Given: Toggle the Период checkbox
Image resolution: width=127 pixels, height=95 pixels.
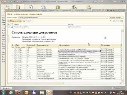Looking at the screenshot, I should 9,24.
